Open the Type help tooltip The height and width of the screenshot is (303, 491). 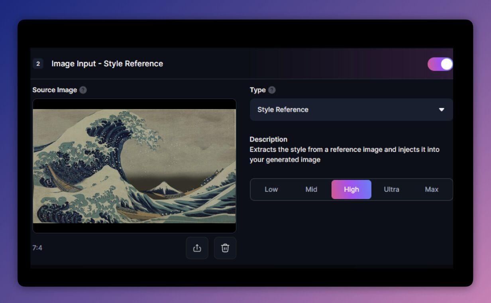click(x=272, y=90)
